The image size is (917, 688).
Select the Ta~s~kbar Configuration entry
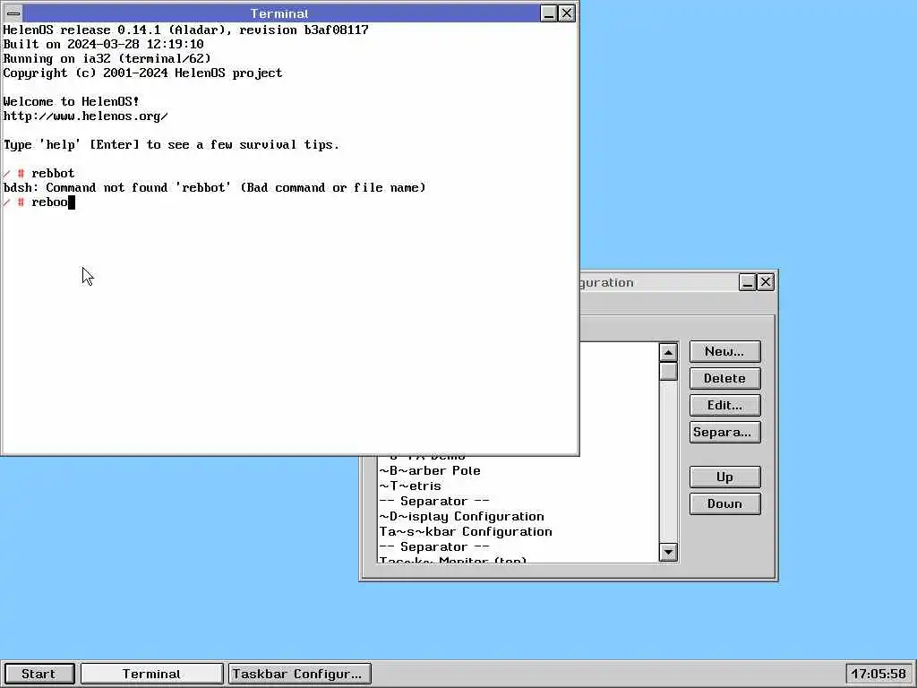click(518, 532)
